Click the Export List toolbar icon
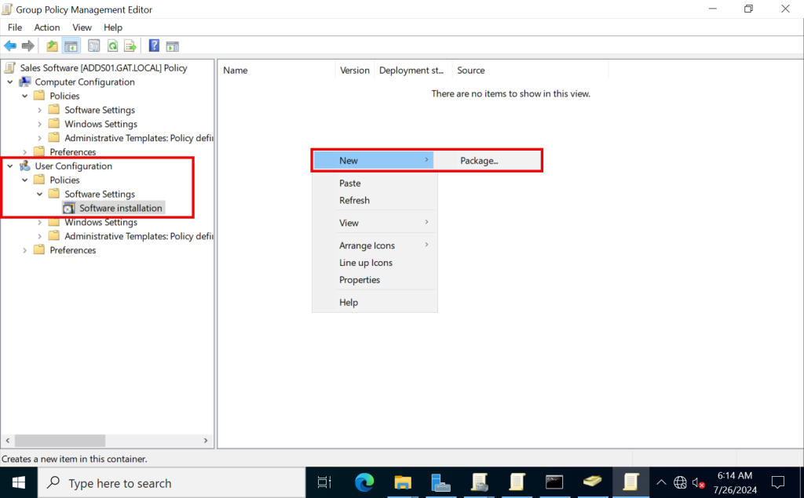The width and height of the screenshot is (804, 498). coord(131,45)
